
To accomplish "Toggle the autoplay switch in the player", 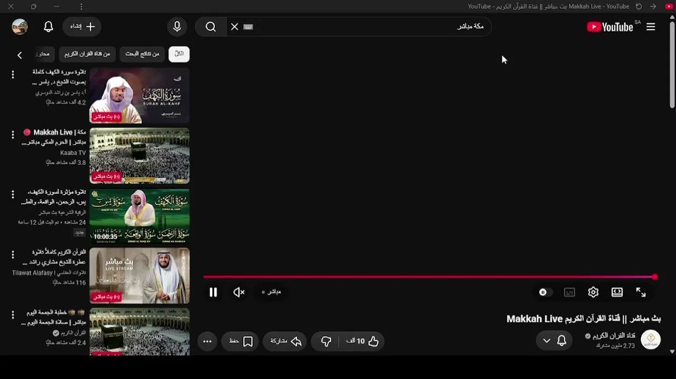I will [x=545, y=292].
